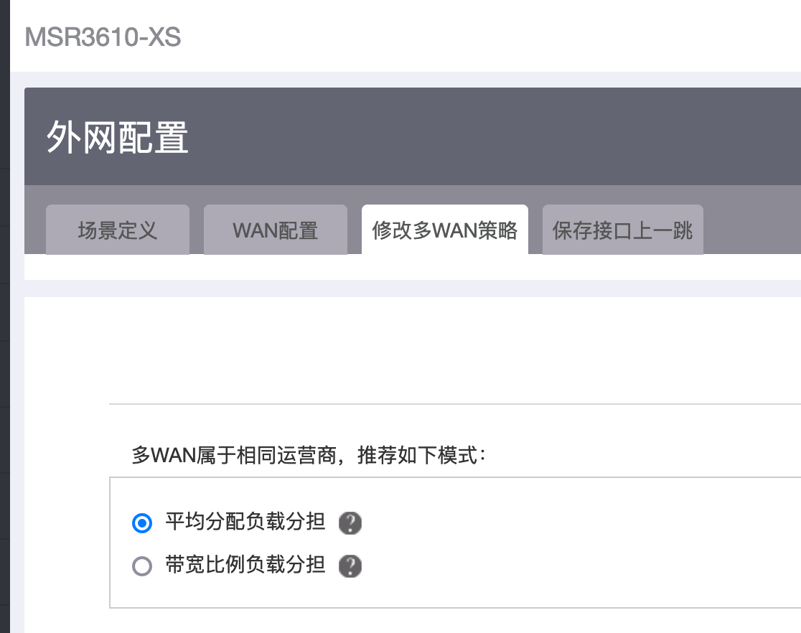Select the 带宽比例负载分担 radio button
The image size is (801, 633).
(x=142, y=566)
